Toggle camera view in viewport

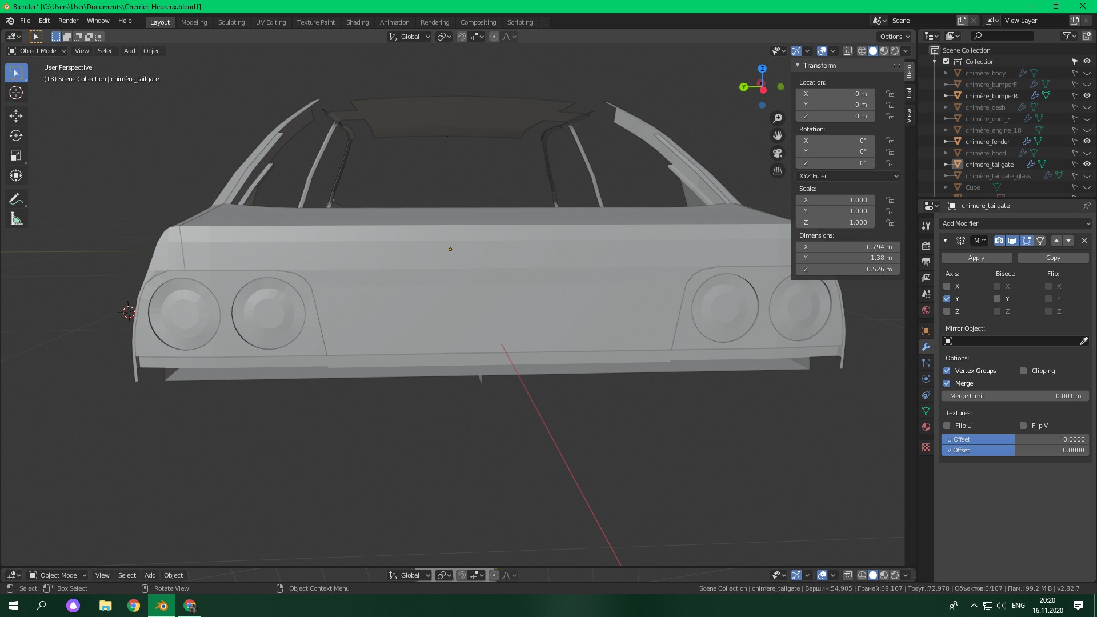(x=778, y=153)
